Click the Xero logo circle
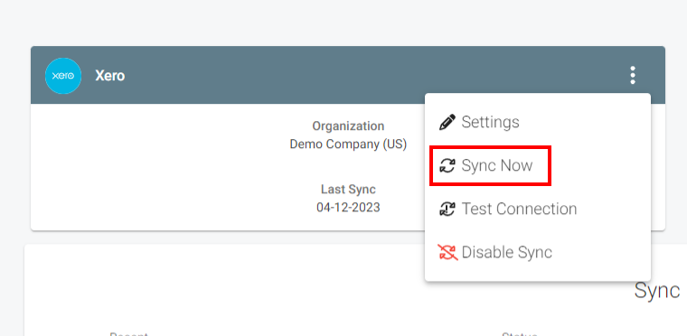687x336 pixels. [x=63, y=76]
